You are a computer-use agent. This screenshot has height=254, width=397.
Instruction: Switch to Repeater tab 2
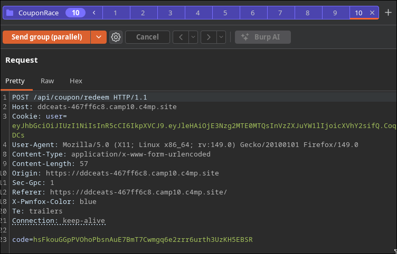coord(144,13)
